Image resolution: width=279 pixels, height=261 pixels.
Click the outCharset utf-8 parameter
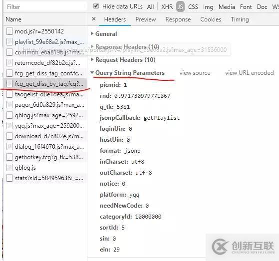(x=126, y=173)
